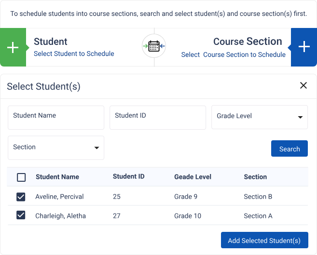Focus the Student Name input field

coord(56,118)
